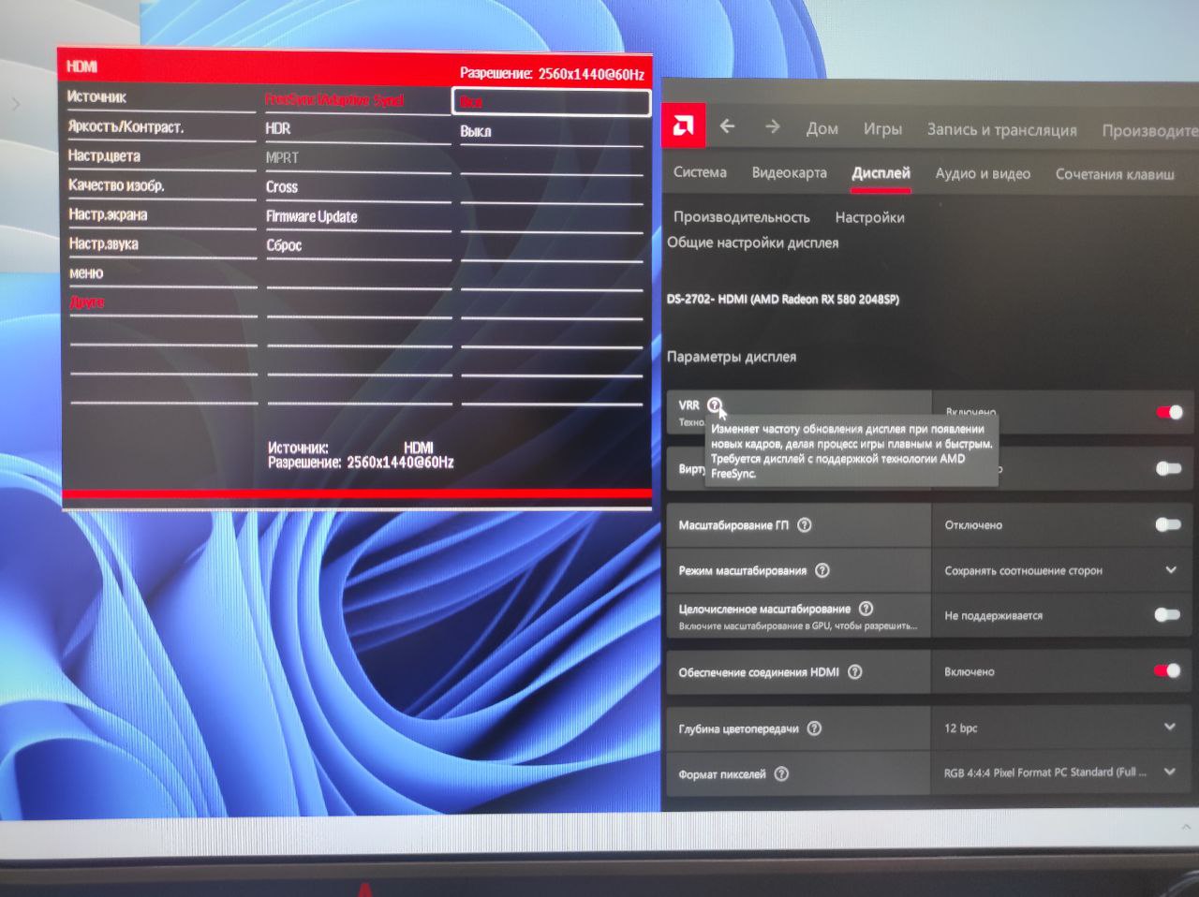Viewport: 1199px width, 897px height.
Task: Open the Настройки section under Дисплей
Action: coord(870,217)
